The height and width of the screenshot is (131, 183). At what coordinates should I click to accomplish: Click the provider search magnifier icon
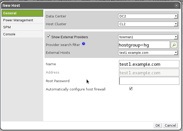click(174, 45)
